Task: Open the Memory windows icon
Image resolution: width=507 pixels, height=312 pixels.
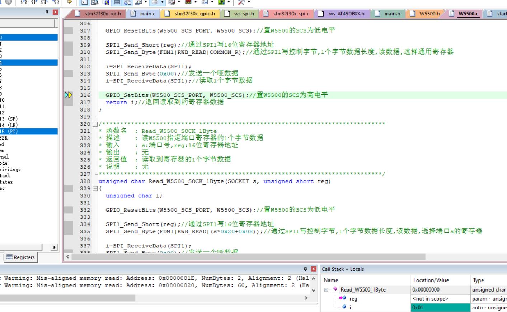Action: [155, 3]
